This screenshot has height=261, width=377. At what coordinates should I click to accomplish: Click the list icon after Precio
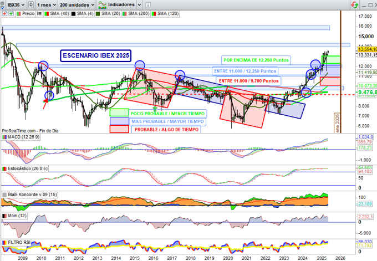(x=39, y=14)
